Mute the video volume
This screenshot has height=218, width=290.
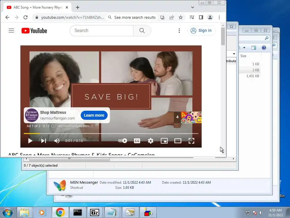[57, 141]
